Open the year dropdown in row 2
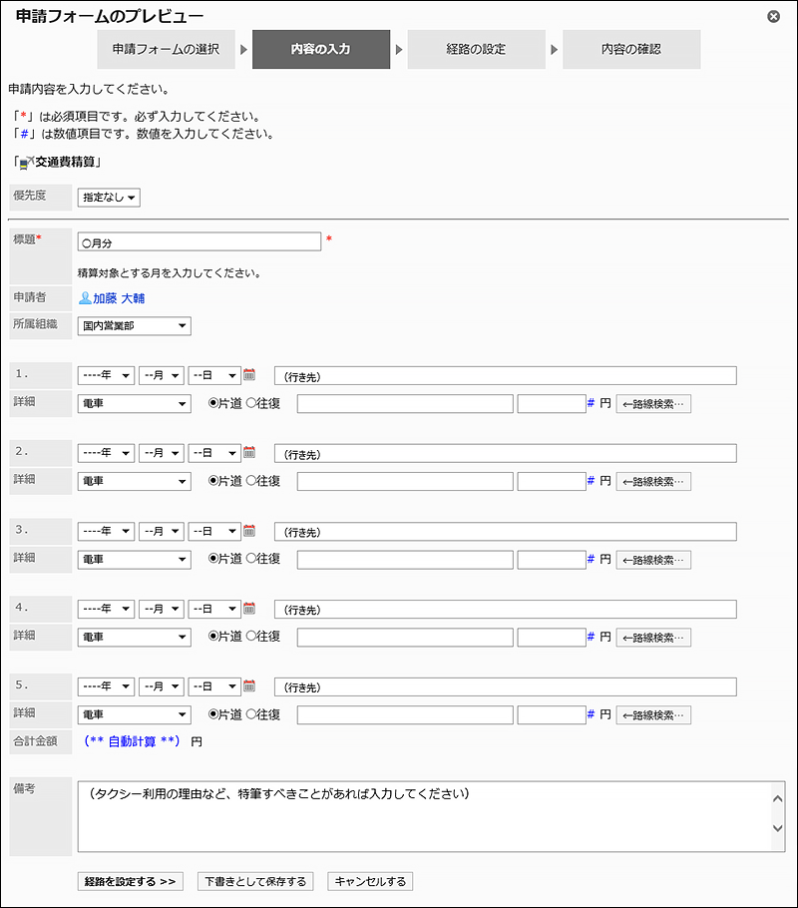Screen dimensions: 798x908 pyautogui.click(x=106, y=453)
